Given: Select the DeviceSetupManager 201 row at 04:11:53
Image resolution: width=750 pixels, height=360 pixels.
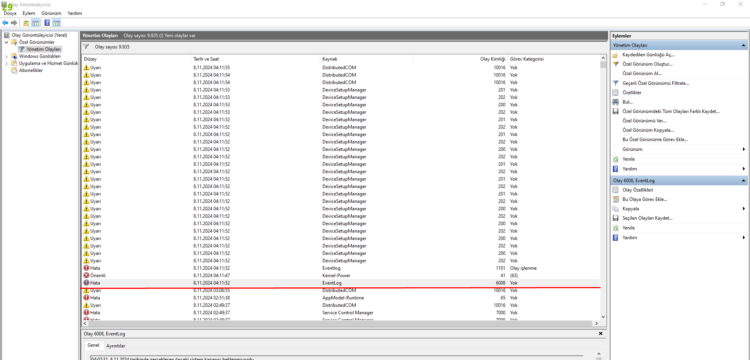Looking at the screenshot, I should point(341,90).
